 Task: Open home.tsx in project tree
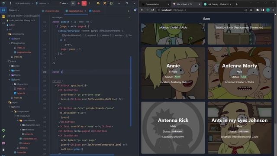tap(20, 152)
